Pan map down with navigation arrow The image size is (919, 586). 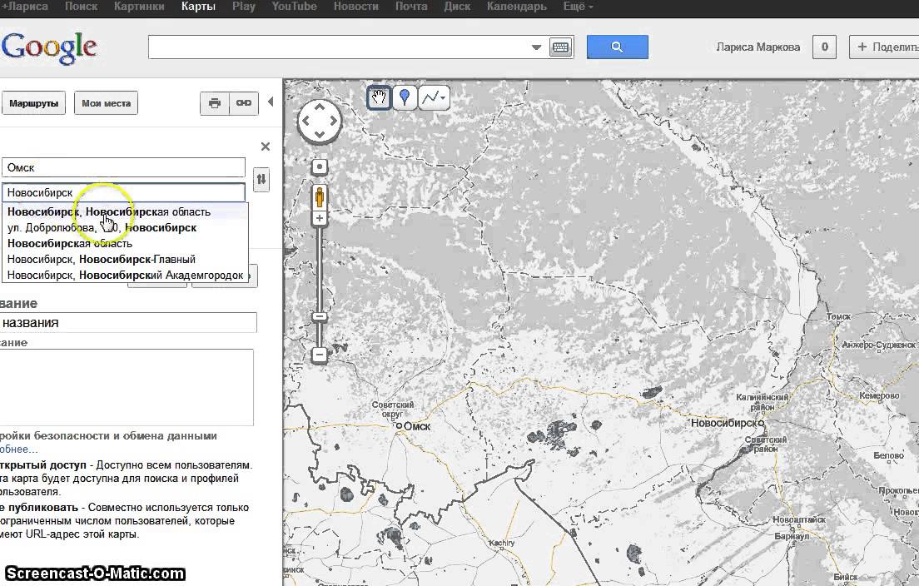[320, 135]
